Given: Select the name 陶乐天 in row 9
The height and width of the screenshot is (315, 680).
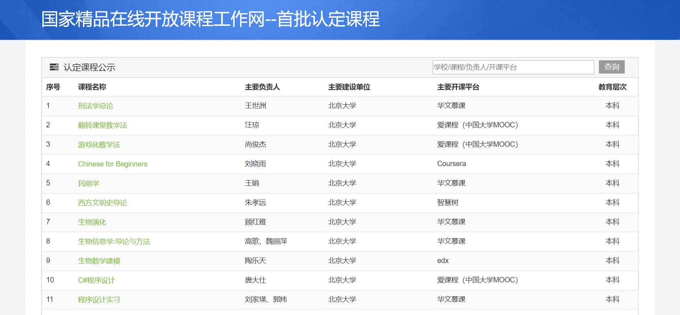Looking at the screenshot, I should [255, 260].
